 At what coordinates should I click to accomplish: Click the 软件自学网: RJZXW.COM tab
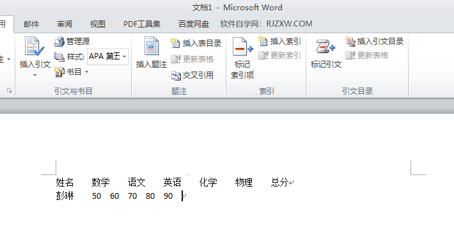266,24
